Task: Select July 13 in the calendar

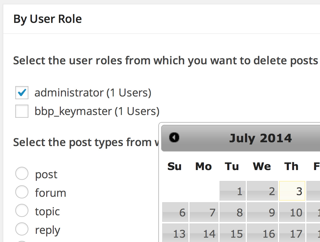Action: point(175,233)
